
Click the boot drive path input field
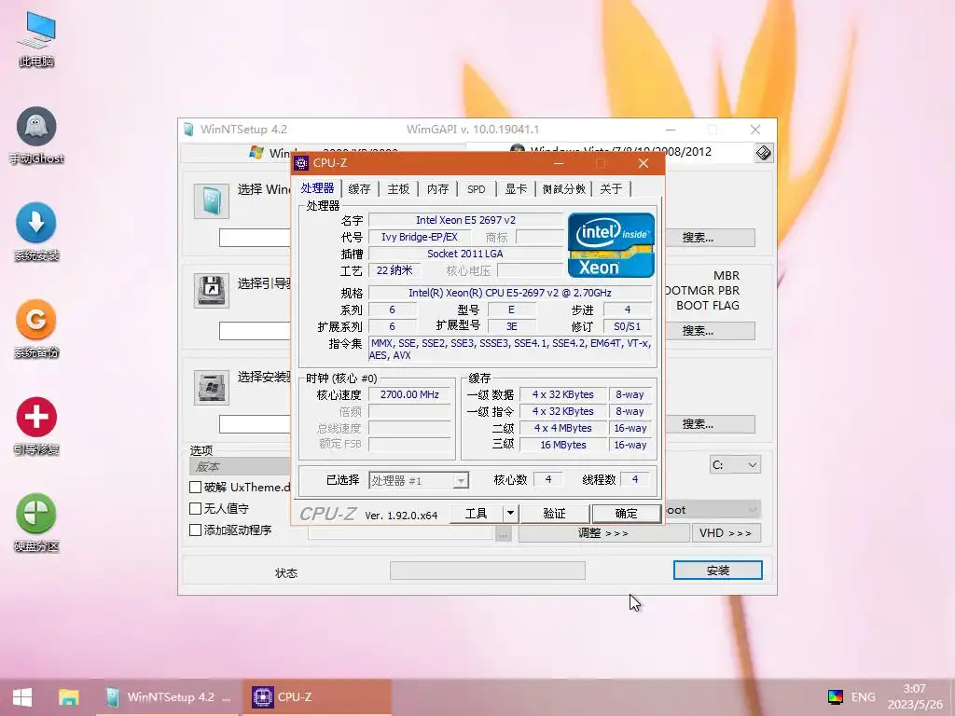click(x=256, y=331)
